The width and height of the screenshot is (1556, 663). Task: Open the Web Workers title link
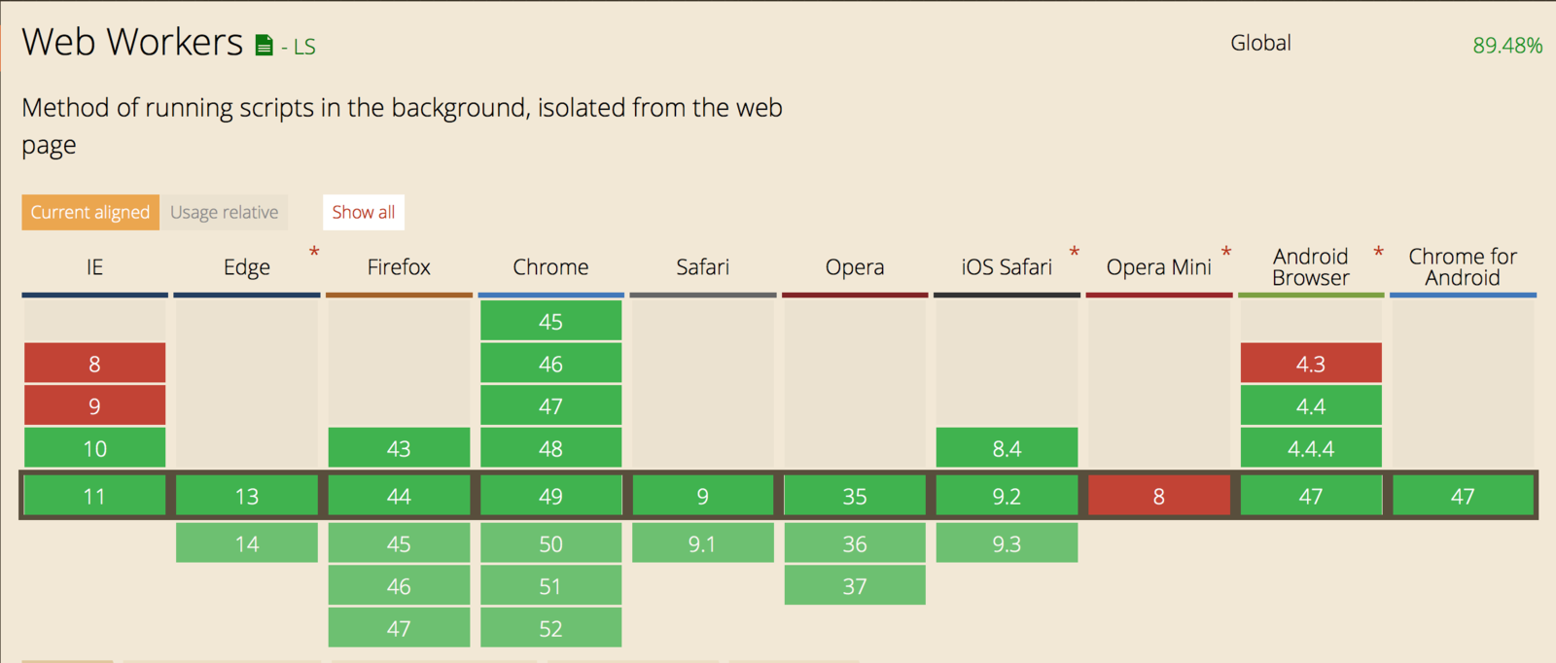tap(132, 42)
